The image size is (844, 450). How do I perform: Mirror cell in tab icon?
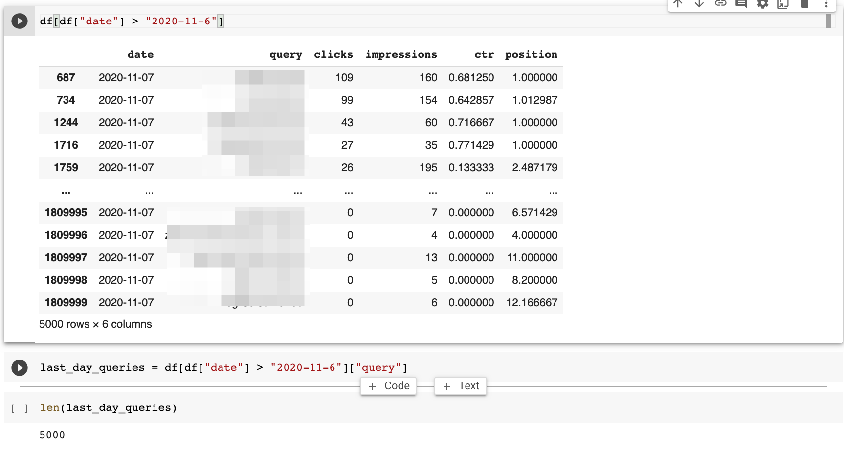point(783,4)
